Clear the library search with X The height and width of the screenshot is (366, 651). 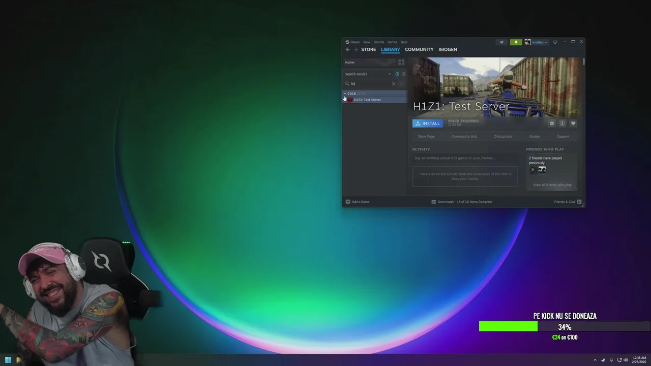pyautogui.click(x=393, y=84)
